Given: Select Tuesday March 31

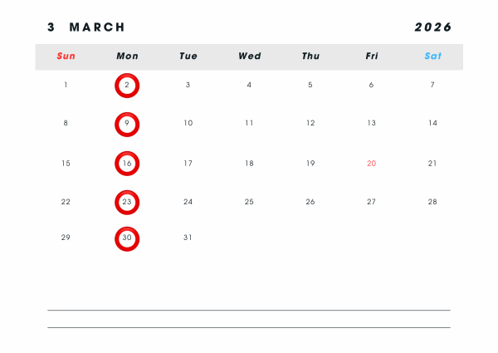Looking at the screenshot, I should (x=188, y=238).
